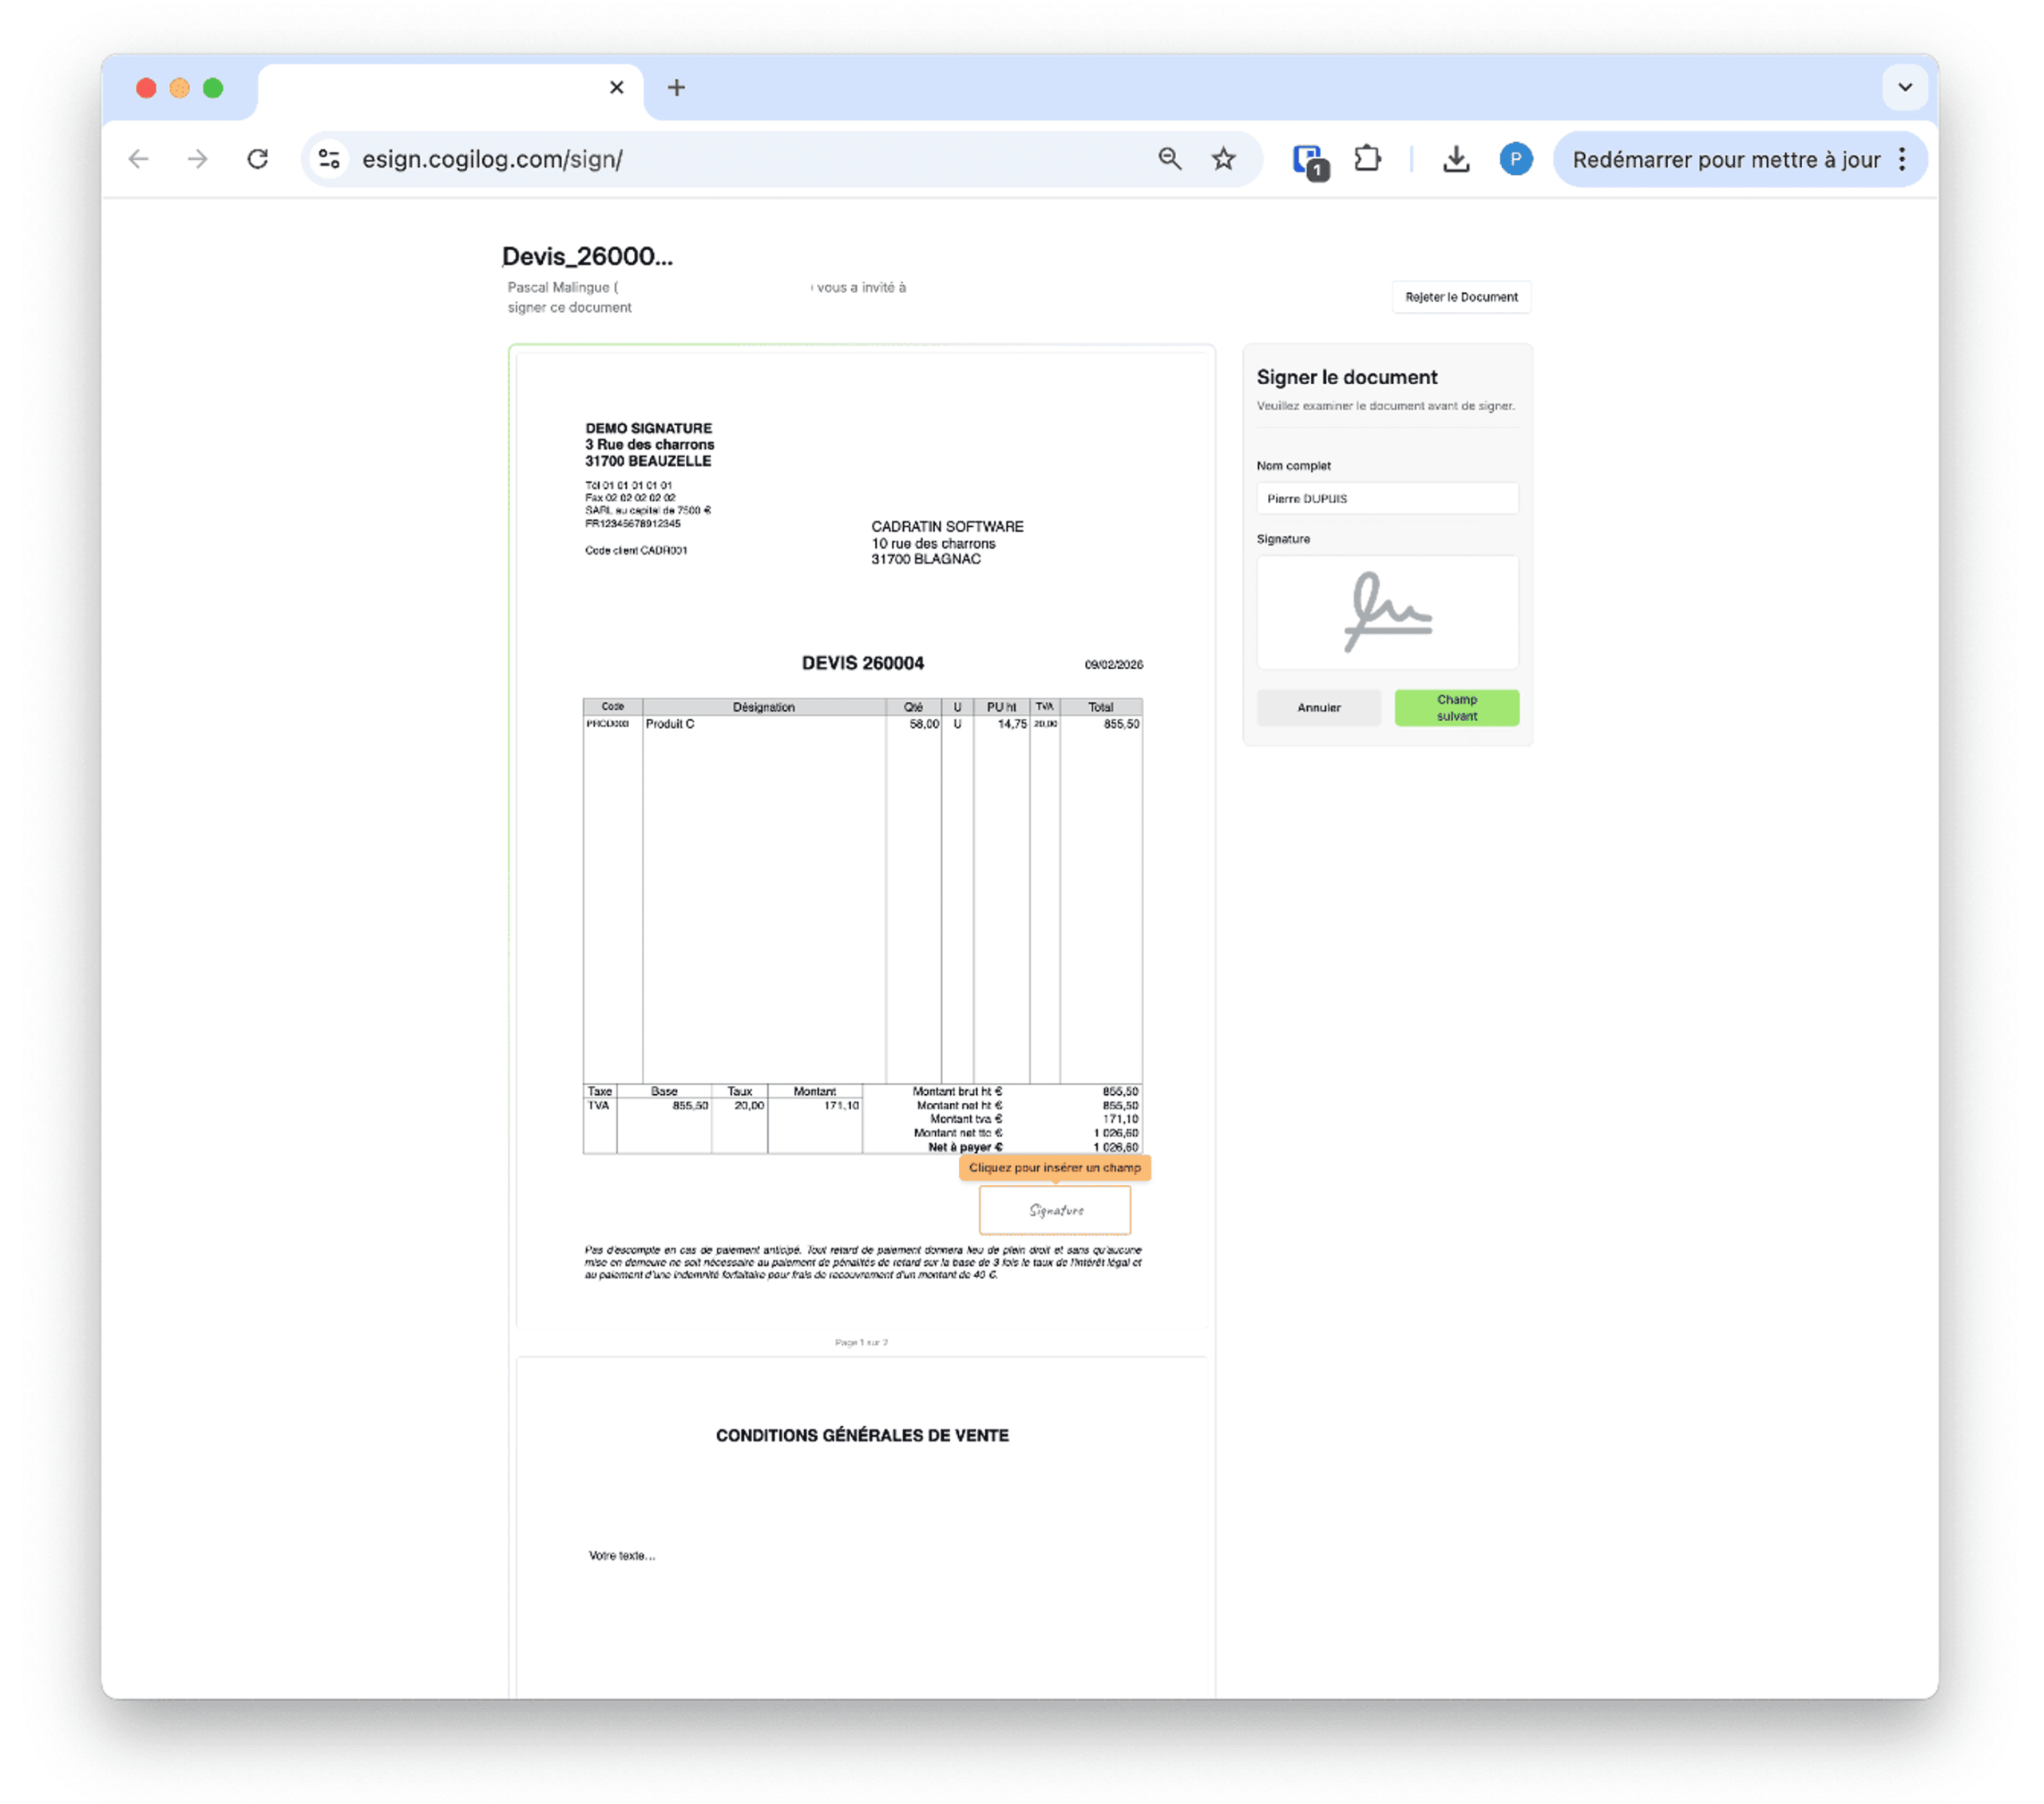Viewport: 2044px width, 1804px height.
Task: Open Chrome three-dot menu
Action: (x=1901, y=159)
